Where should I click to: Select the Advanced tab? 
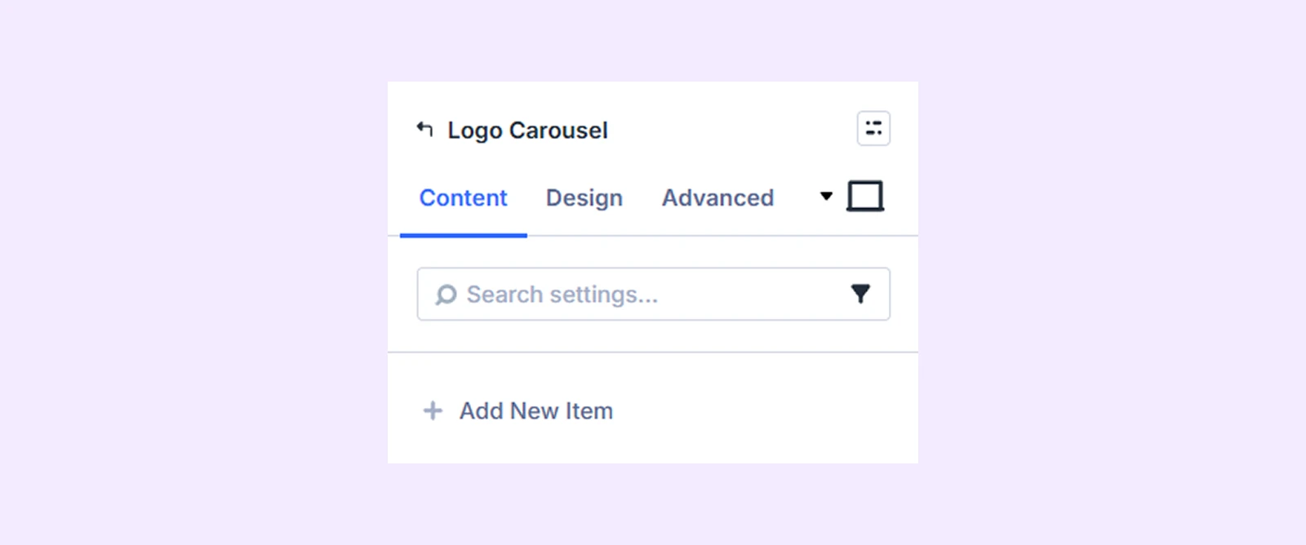pos(717,198)
